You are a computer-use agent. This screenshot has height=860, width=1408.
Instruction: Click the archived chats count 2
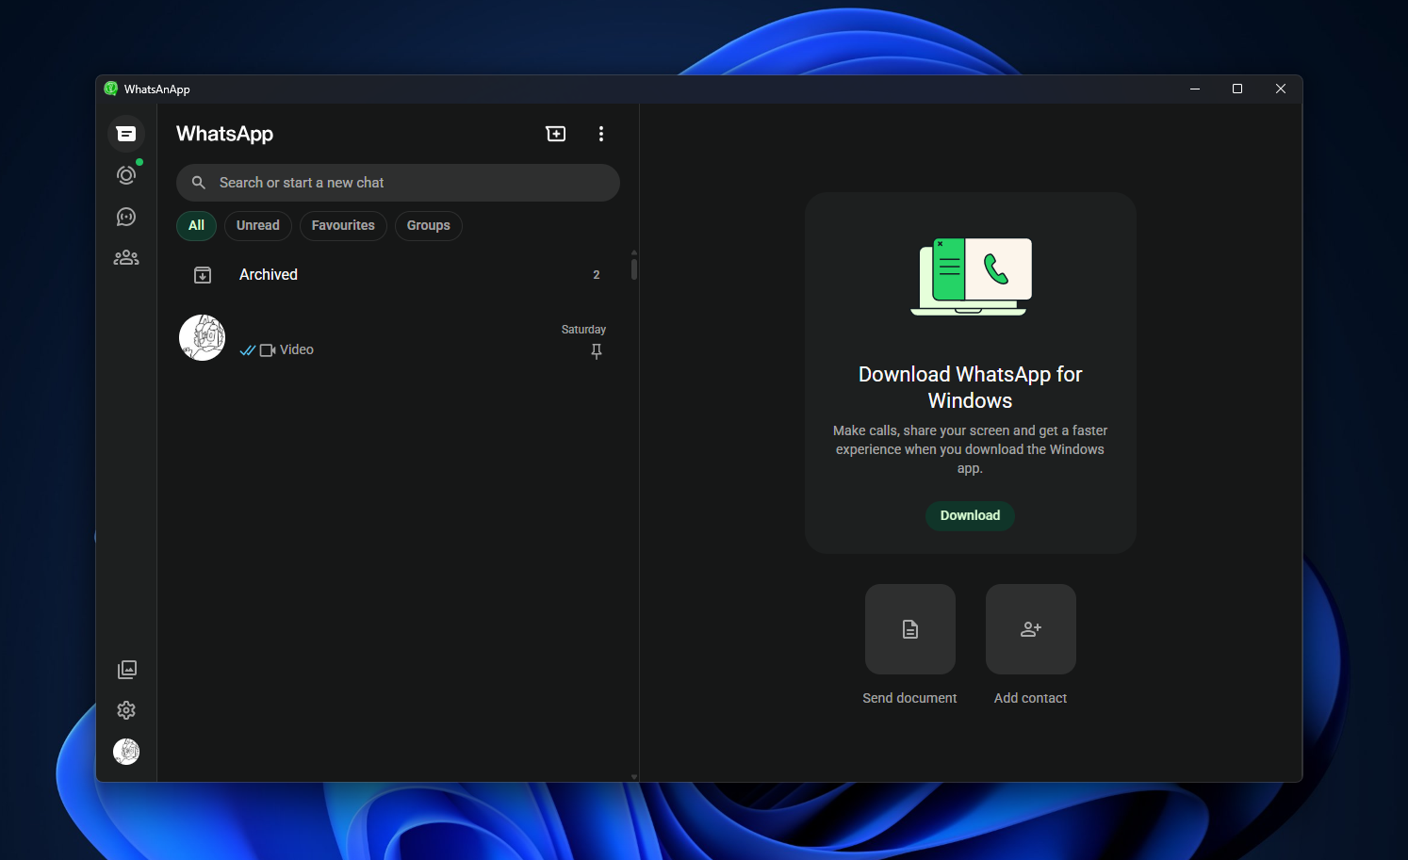[597, 275]
